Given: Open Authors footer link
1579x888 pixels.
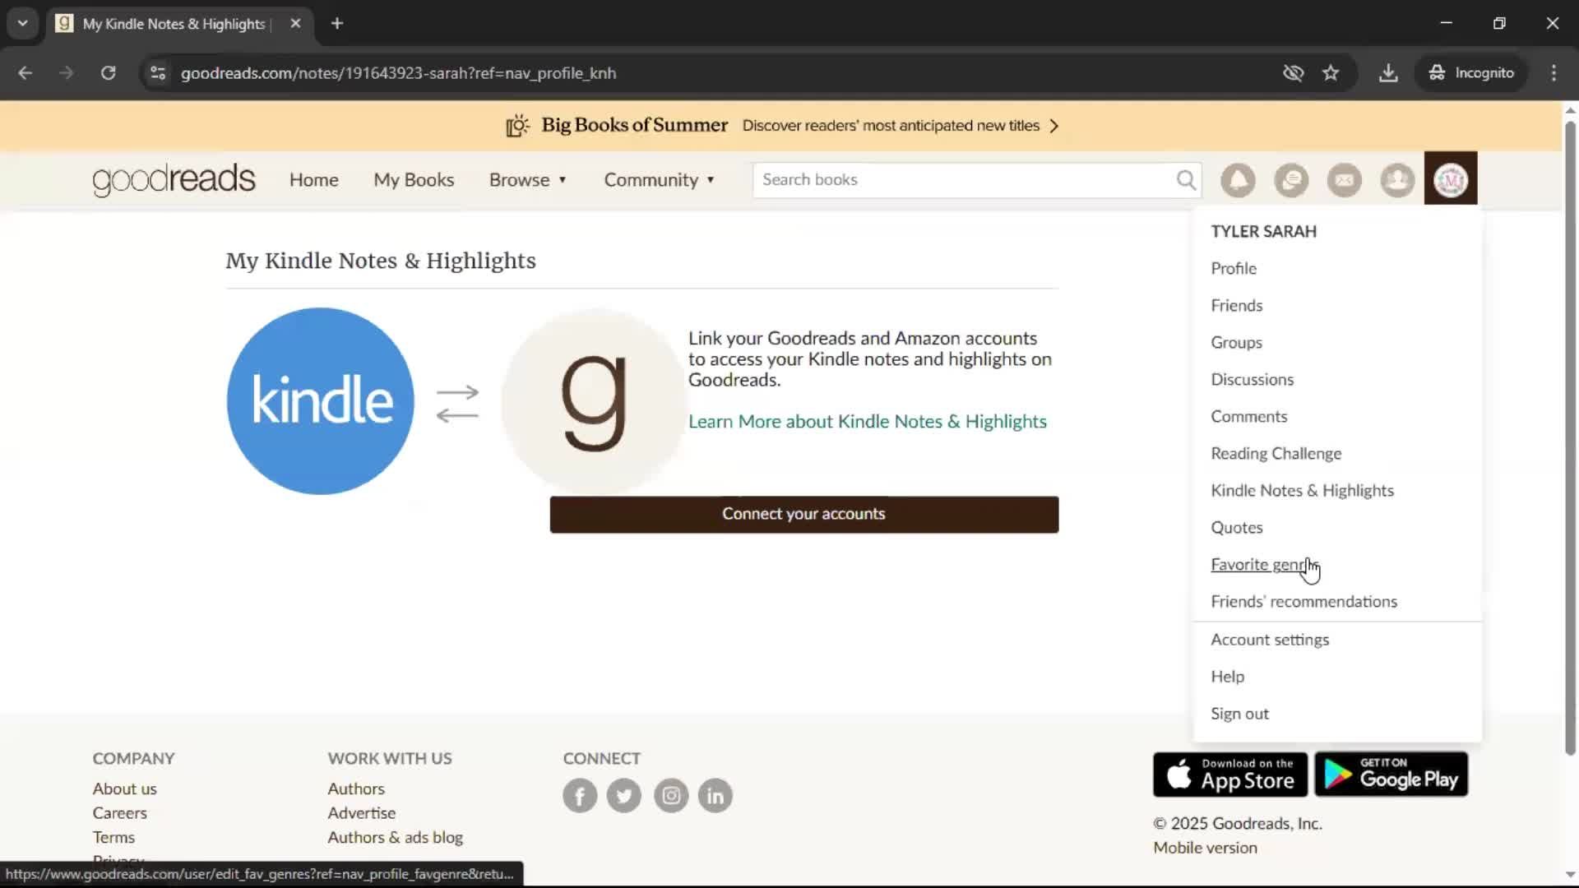Looking at the screenshot, I should pyautogui.click(x=355, y=789).
